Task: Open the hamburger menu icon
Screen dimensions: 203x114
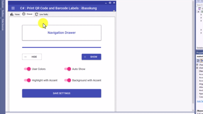Action: [13, 8]
